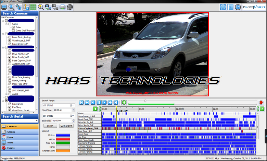Uncheck the Pro Shop camera checkbox
267x161 pixels.
[10, 107]
